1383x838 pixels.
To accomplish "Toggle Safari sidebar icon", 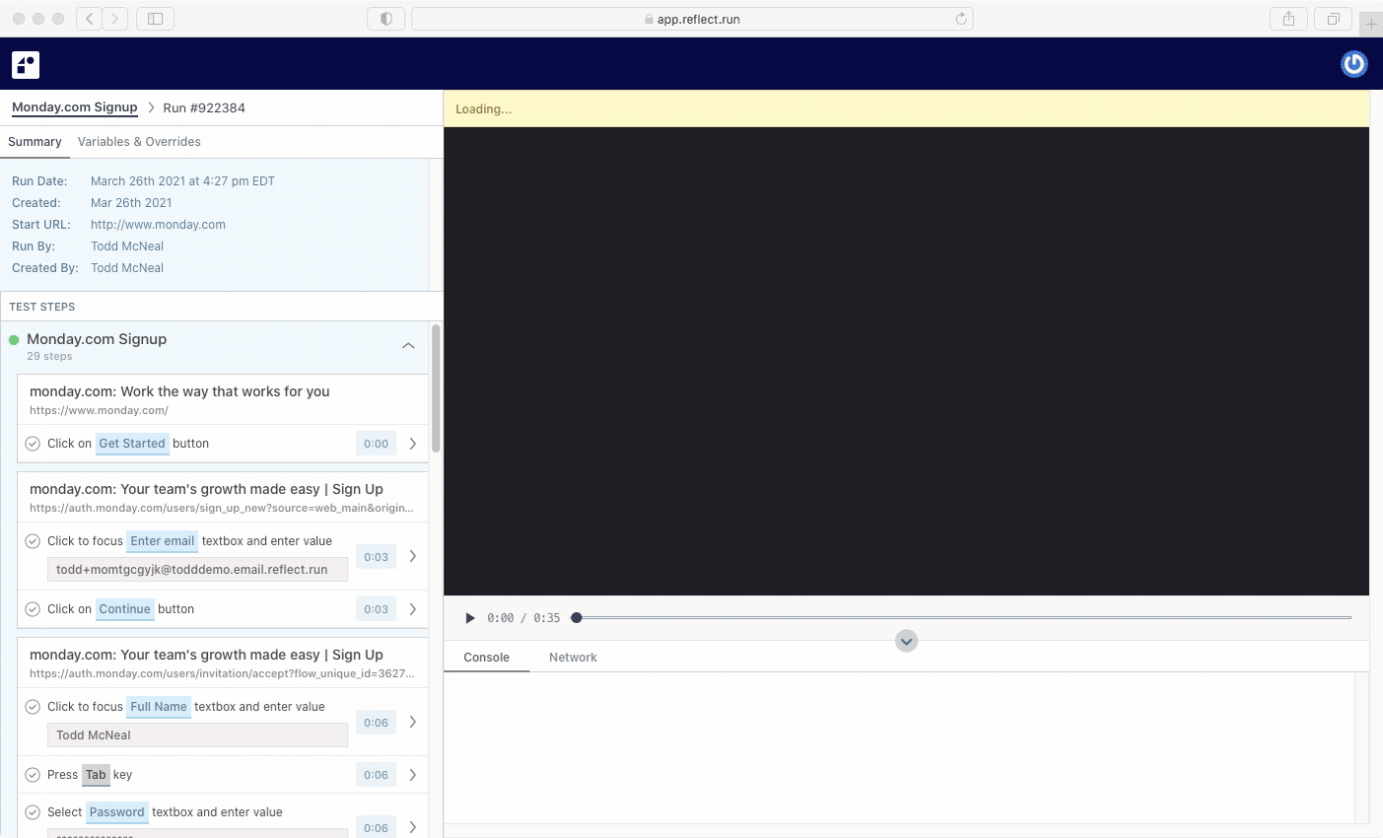I will tap(155, 19).
